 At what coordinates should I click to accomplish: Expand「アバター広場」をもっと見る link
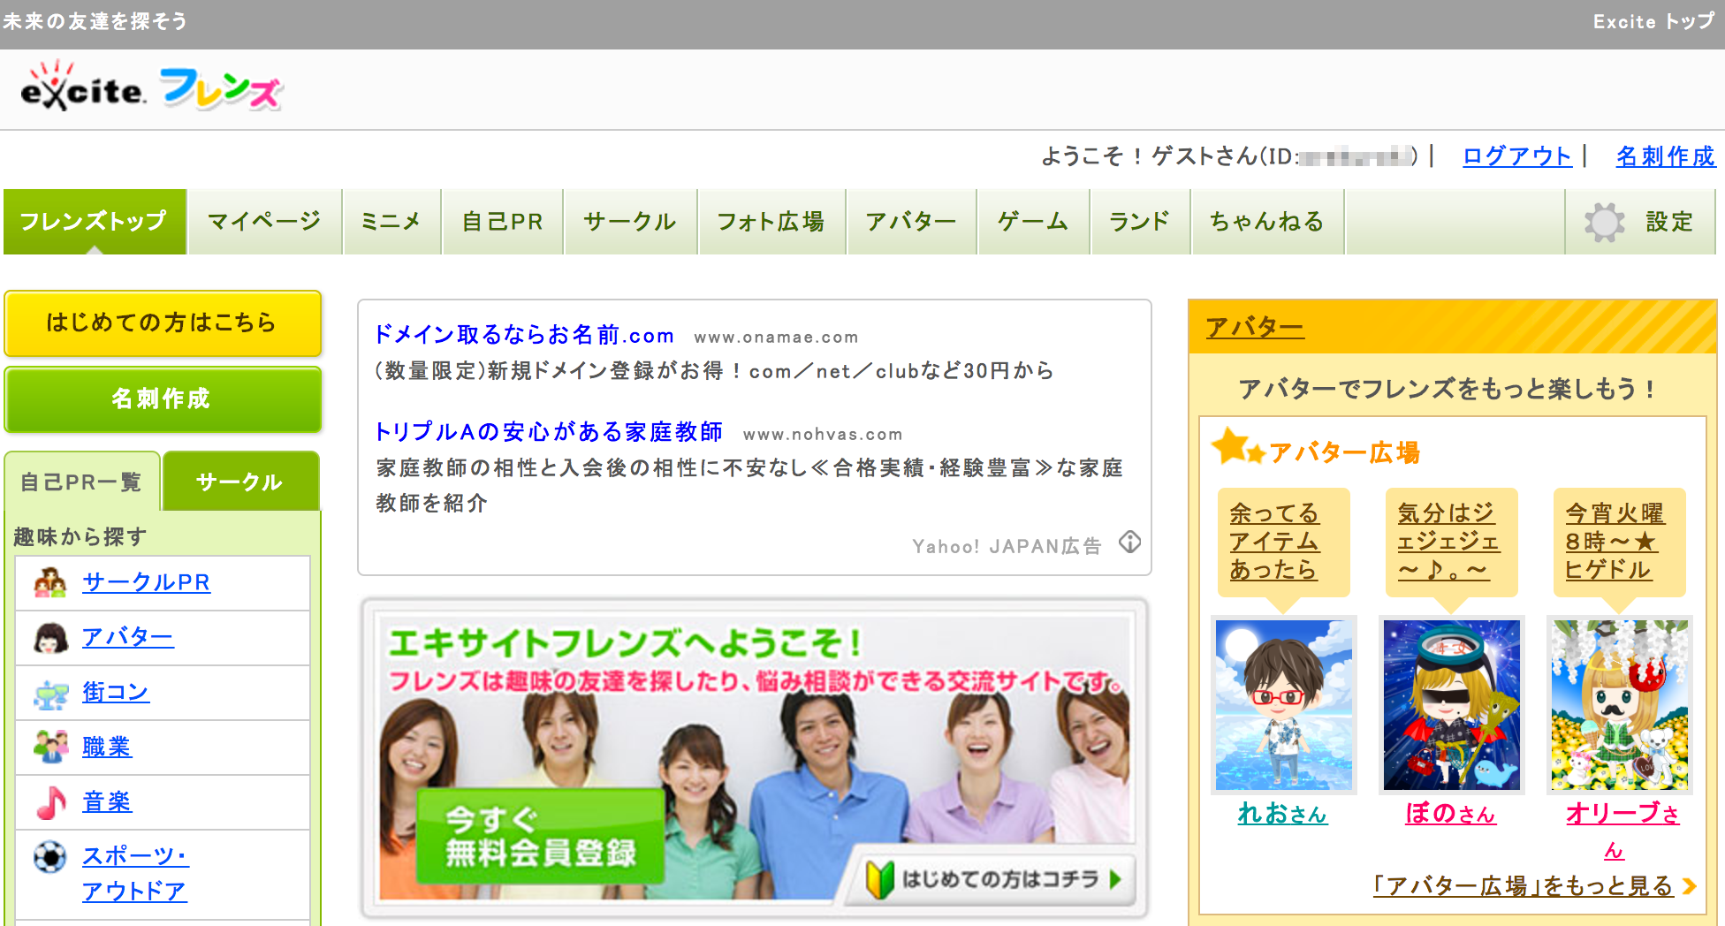(1524, 885)
